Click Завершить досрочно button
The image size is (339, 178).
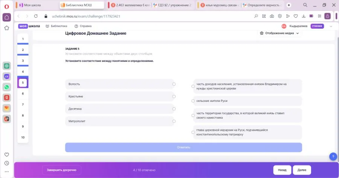(x=62, y=170)
